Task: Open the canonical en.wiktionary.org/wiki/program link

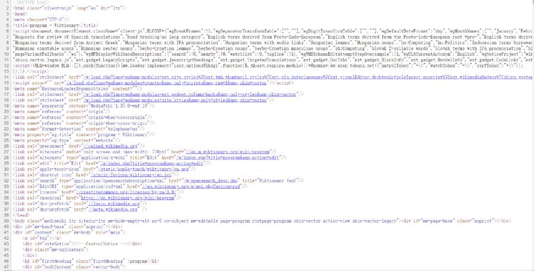Action: click(x=128, y=198)
